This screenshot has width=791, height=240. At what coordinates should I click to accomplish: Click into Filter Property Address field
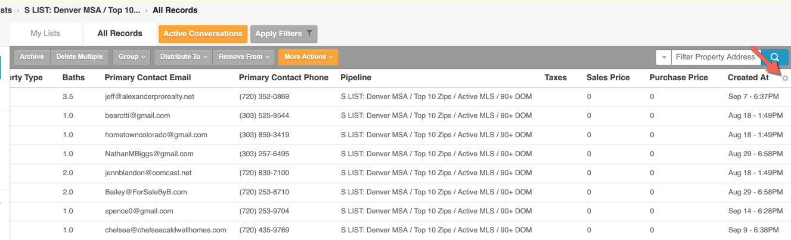[716, 57]
